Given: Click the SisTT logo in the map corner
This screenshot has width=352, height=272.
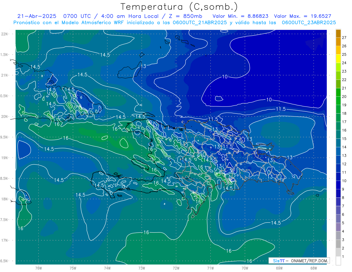Looking at the screenshot, I should [278, 261].
